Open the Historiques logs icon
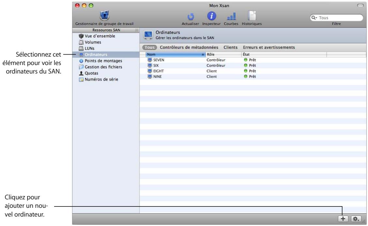This screenshot has width=368, height=226. 252,16
